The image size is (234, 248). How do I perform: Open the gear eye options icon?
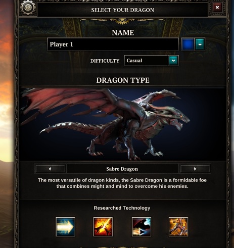(x=28, y=8)
